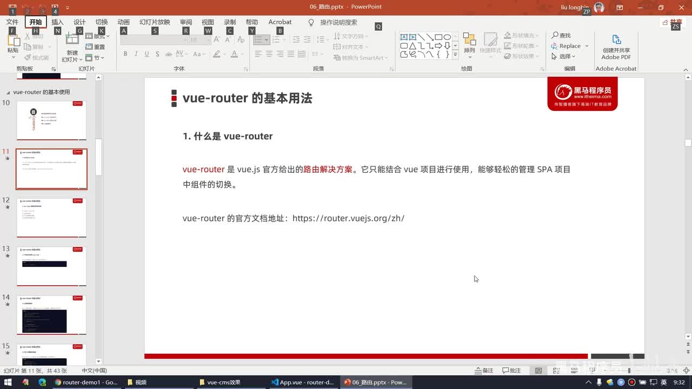Click the Increase Indent icon
The image size is (692, 389).
point(307,39)
